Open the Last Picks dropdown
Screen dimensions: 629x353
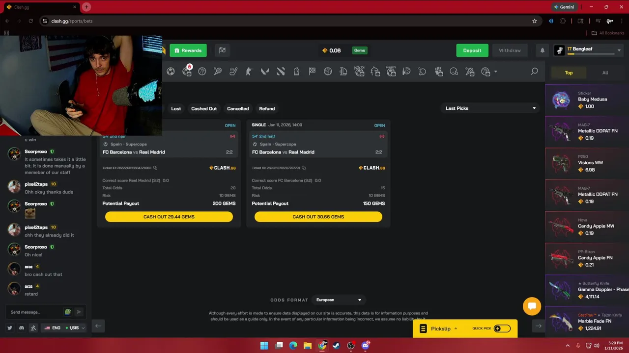[x=490, y=108]
